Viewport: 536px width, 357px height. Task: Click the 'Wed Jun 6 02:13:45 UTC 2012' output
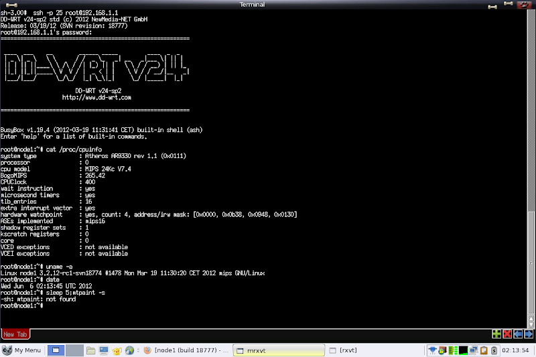pos(46,286)
